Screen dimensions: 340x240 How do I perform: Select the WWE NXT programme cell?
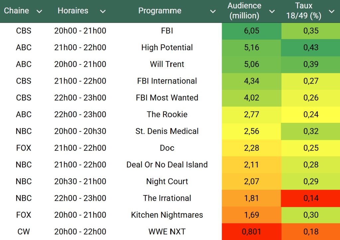[x=167, y=231]
